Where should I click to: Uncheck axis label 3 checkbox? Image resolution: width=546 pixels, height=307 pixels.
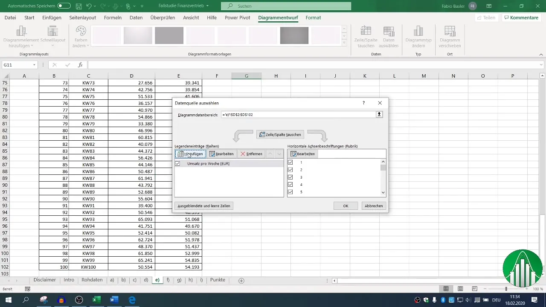coord(290,177)
